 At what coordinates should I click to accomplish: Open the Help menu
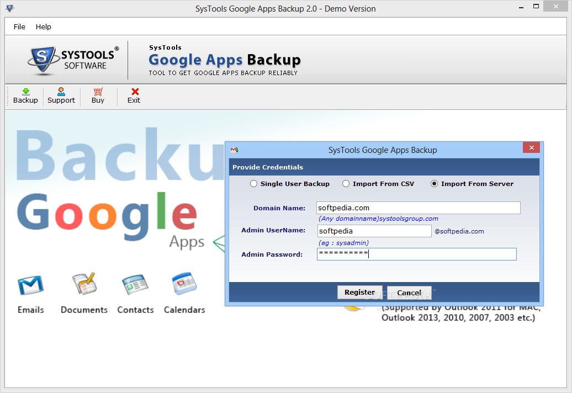click(44, 26)
